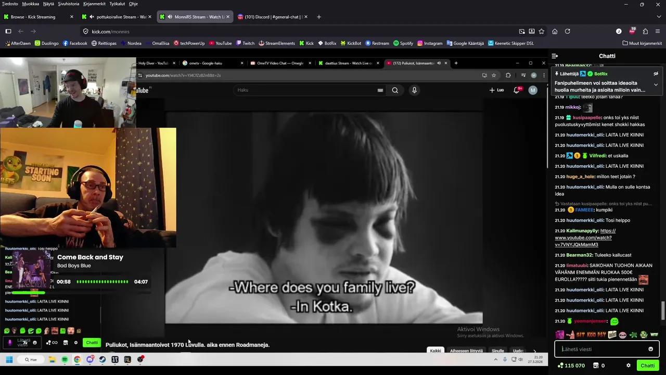Open YouTube notifications bell
The image size is (666, 375).
(517, 90)
